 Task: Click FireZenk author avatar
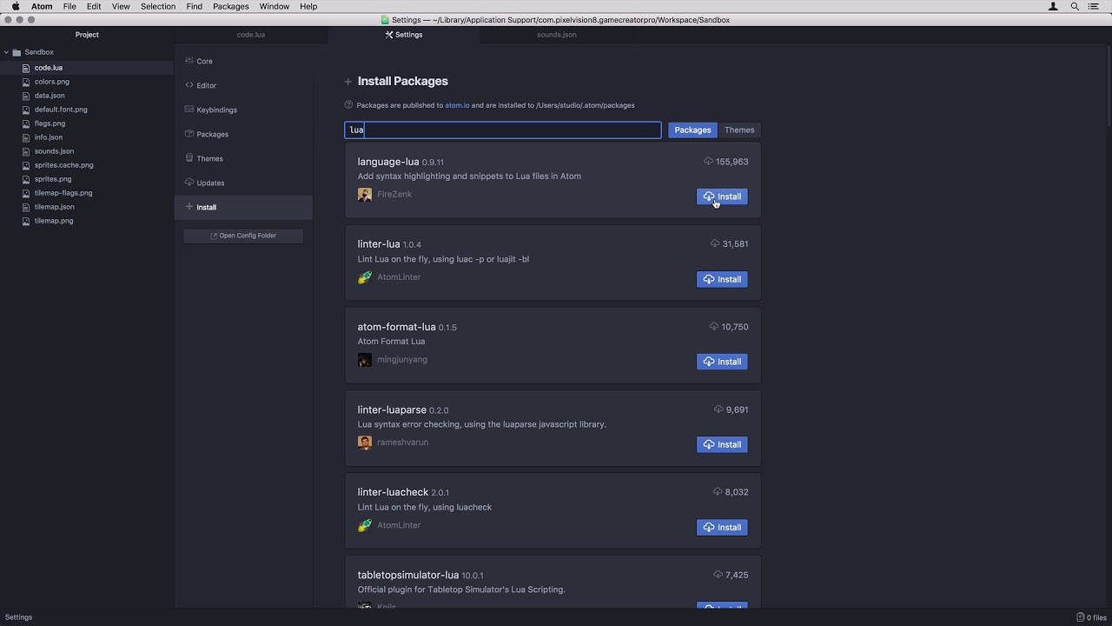[365, 195]
